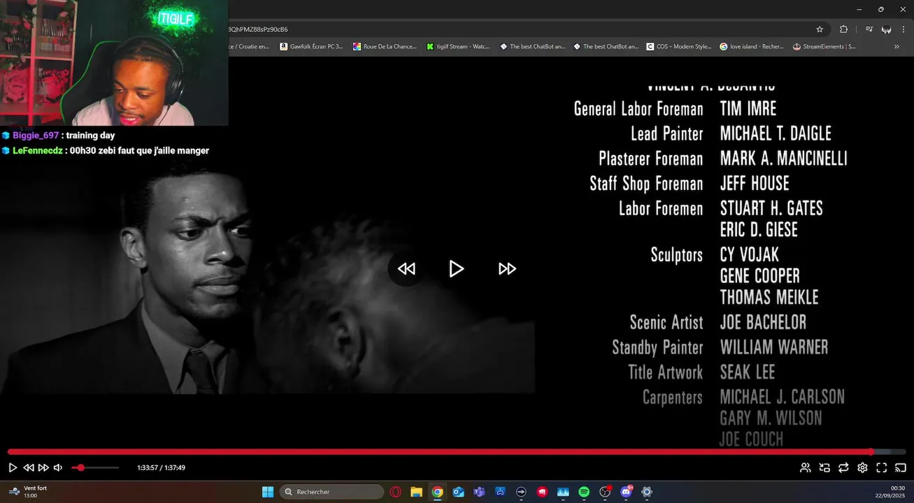This screenshot has width=914, height=503.
Task: Open the watch party people icon
Action: [x=806, y=467]
